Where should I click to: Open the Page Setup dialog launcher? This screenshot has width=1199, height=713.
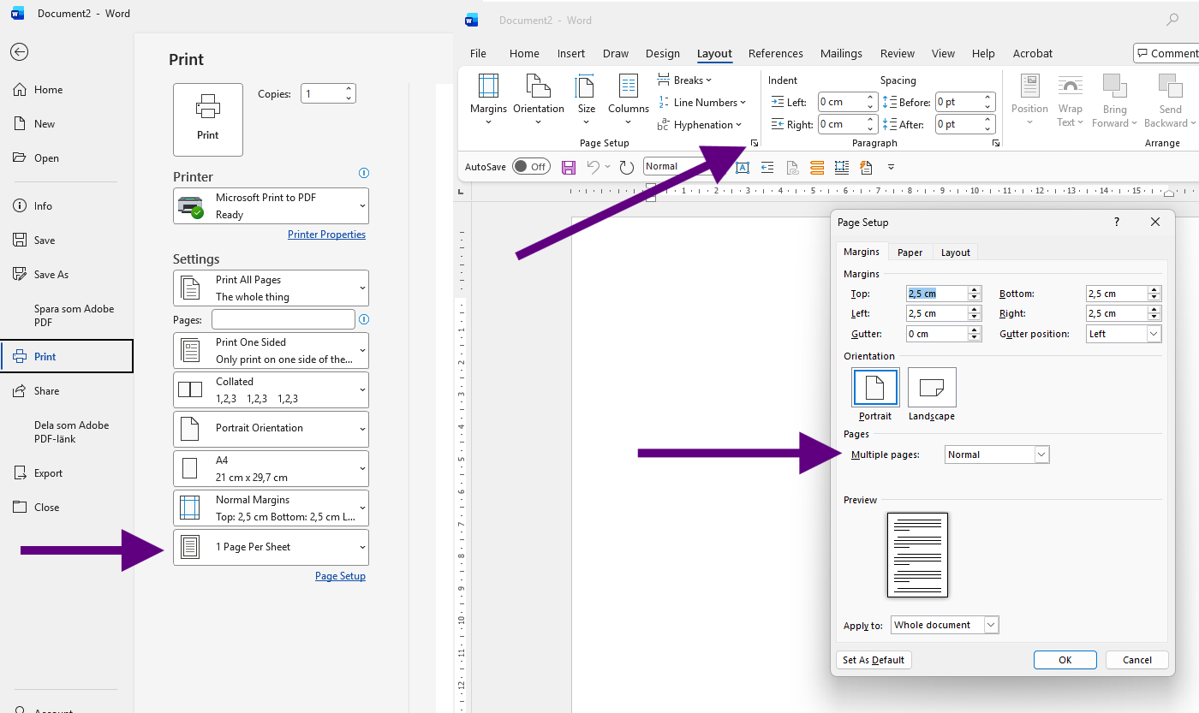tap(755, 144)
